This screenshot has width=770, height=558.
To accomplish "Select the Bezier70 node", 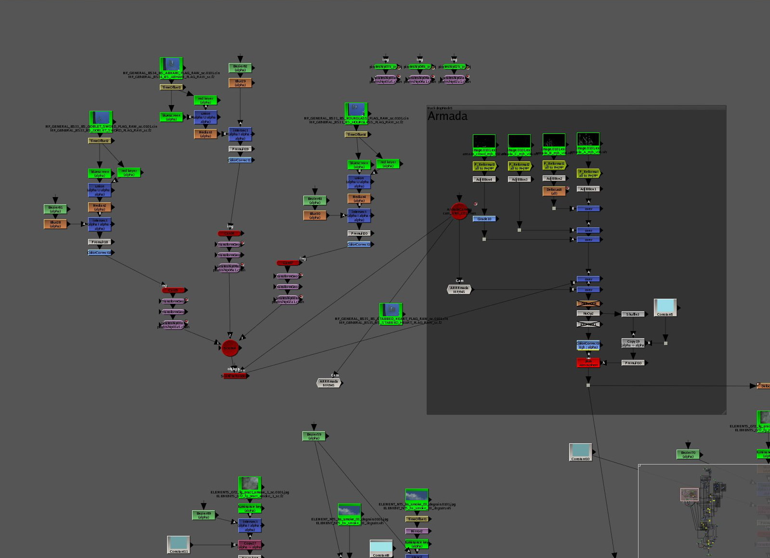I will point(688,454).
